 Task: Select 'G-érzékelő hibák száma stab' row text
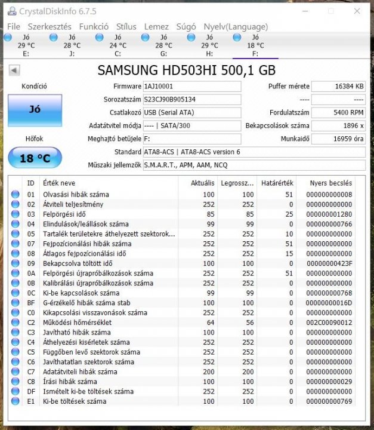(x=86, y=303)
